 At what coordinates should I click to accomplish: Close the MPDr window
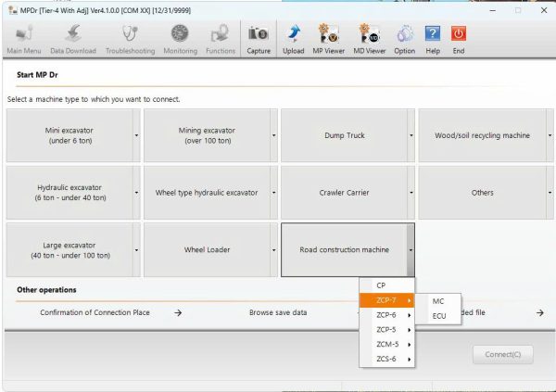click(544, 10)
